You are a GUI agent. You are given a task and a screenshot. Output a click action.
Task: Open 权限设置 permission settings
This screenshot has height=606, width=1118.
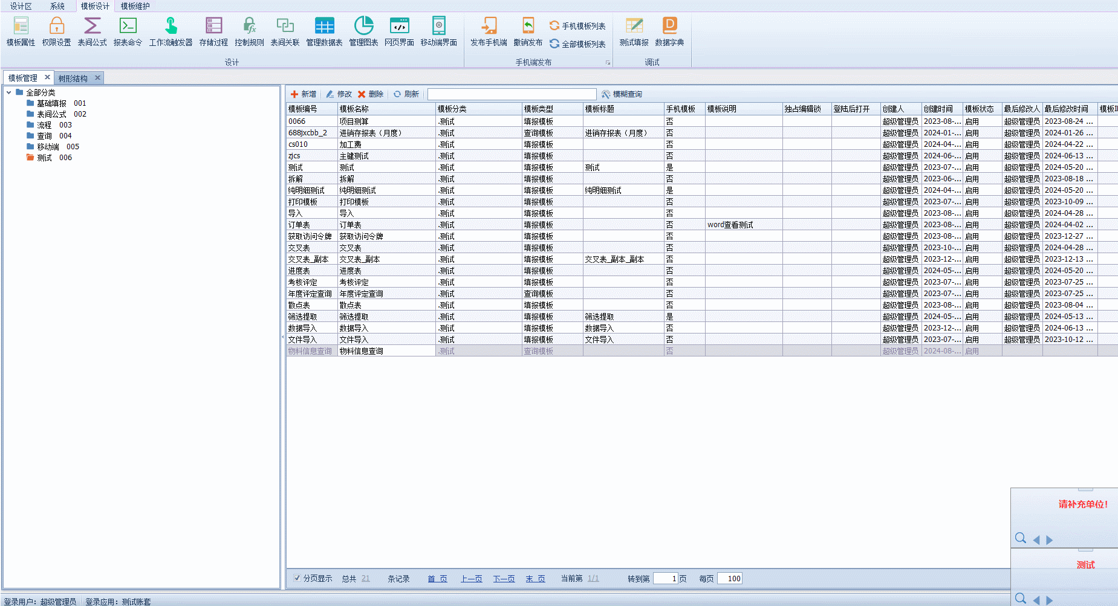pos(56,31)
